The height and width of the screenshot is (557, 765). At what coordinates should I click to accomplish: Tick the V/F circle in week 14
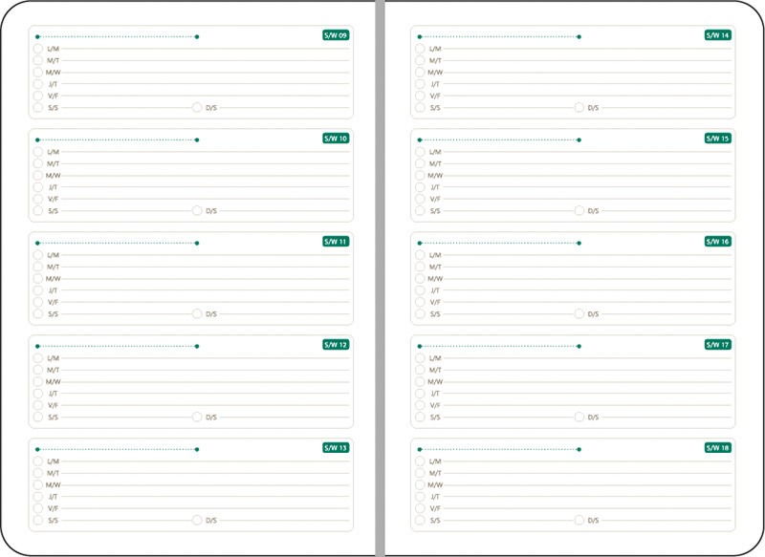click(420, 96)
